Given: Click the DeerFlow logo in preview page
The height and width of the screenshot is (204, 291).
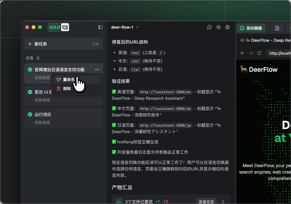Looking at the screenshot, I should 258,69.
